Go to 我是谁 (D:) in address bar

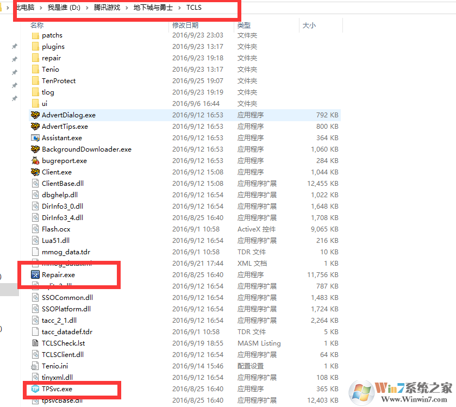(x=64, y=8)
